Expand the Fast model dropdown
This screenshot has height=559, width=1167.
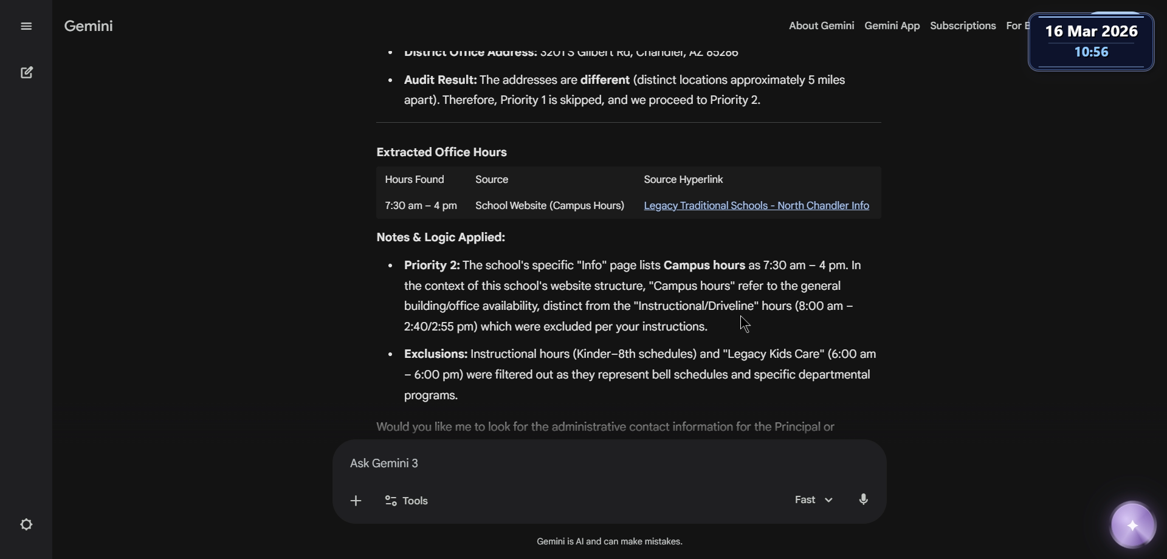pos(813,500)
